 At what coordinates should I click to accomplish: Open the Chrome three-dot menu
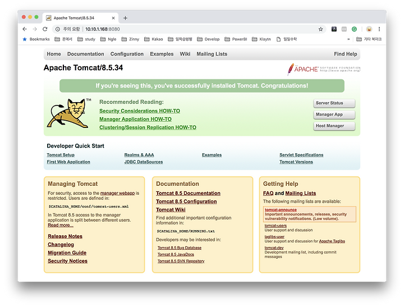click(379, 29)
